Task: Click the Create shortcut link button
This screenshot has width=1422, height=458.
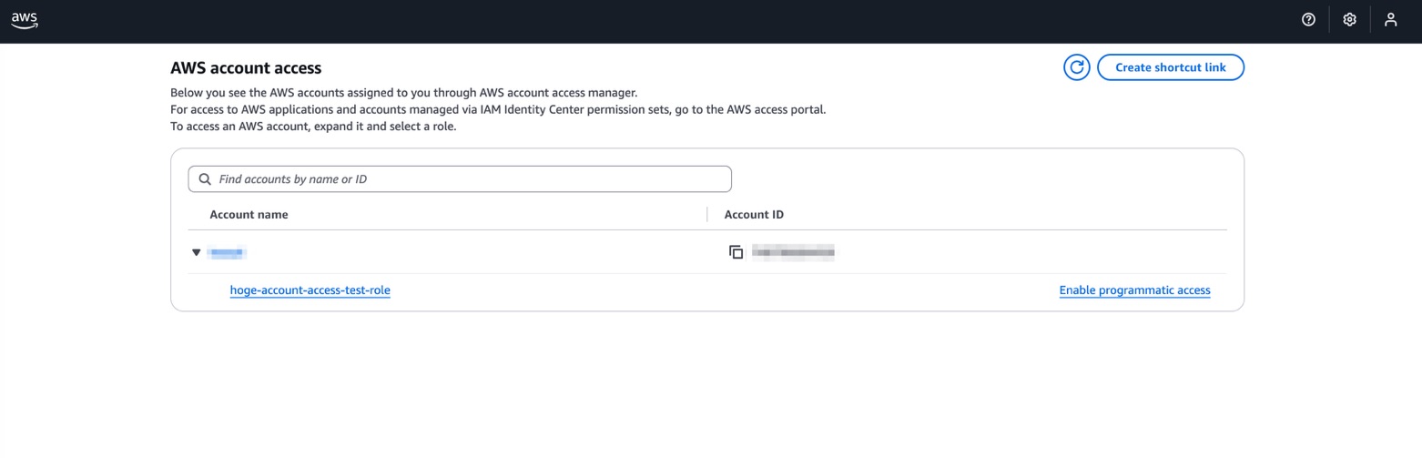Action: (x=1170, y=67)
